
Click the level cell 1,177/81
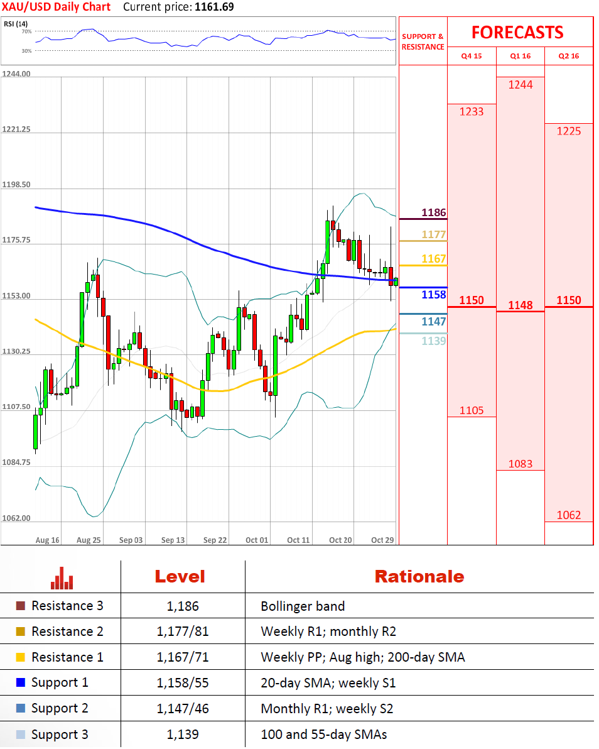183,632
